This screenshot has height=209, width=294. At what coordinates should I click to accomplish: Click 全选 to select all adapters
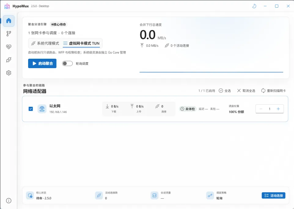pyautogui.click(x=225, y=91)
